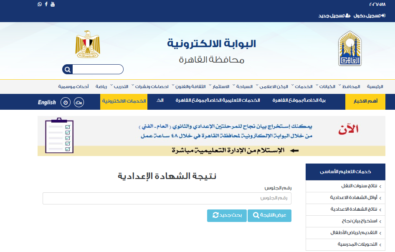Click the search magnifier button

67,69
